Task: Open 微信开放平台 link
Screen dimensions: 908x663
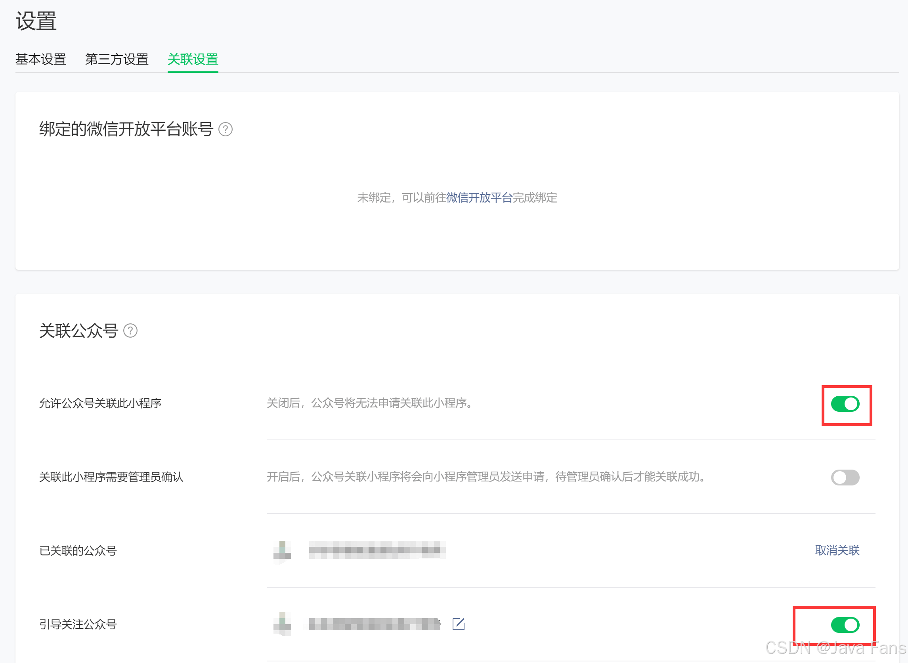Action: (479, 197)
